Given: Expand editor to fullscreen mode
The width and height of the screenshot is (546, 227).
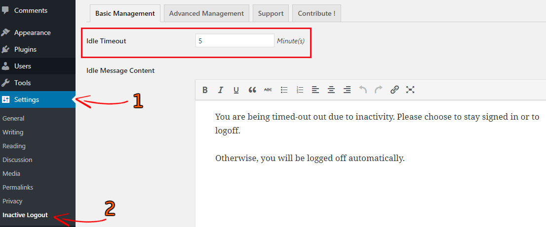Looking at the screenshot, I should click(x=410, y=90).
